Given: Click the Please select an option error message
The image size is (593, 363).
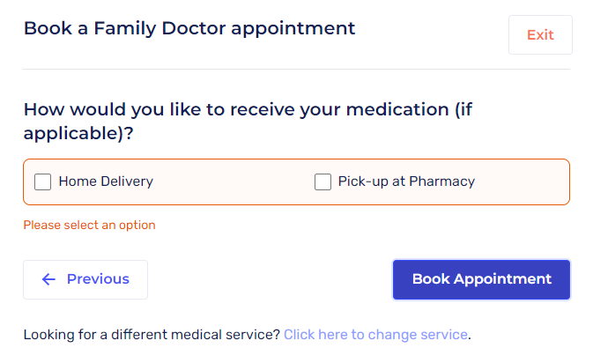Looking at the screenshot, I should tap(89, 225).
